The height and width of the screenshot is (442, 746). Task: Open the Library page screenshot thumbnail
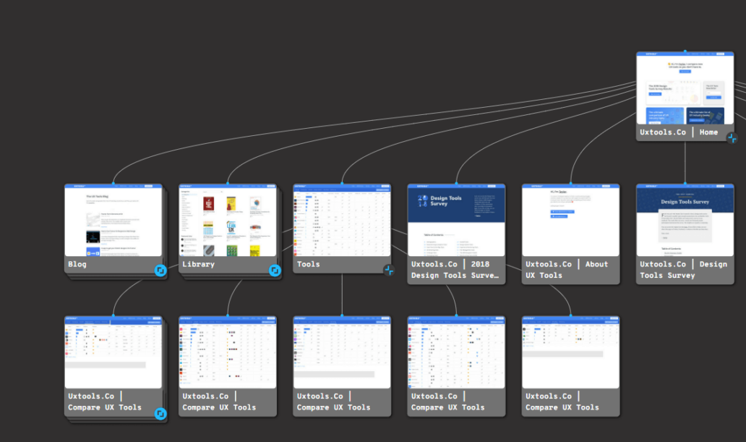click(228, 221)
